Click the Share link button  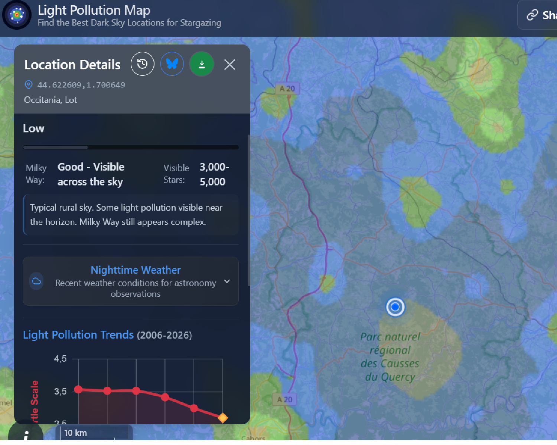(538, 15)
